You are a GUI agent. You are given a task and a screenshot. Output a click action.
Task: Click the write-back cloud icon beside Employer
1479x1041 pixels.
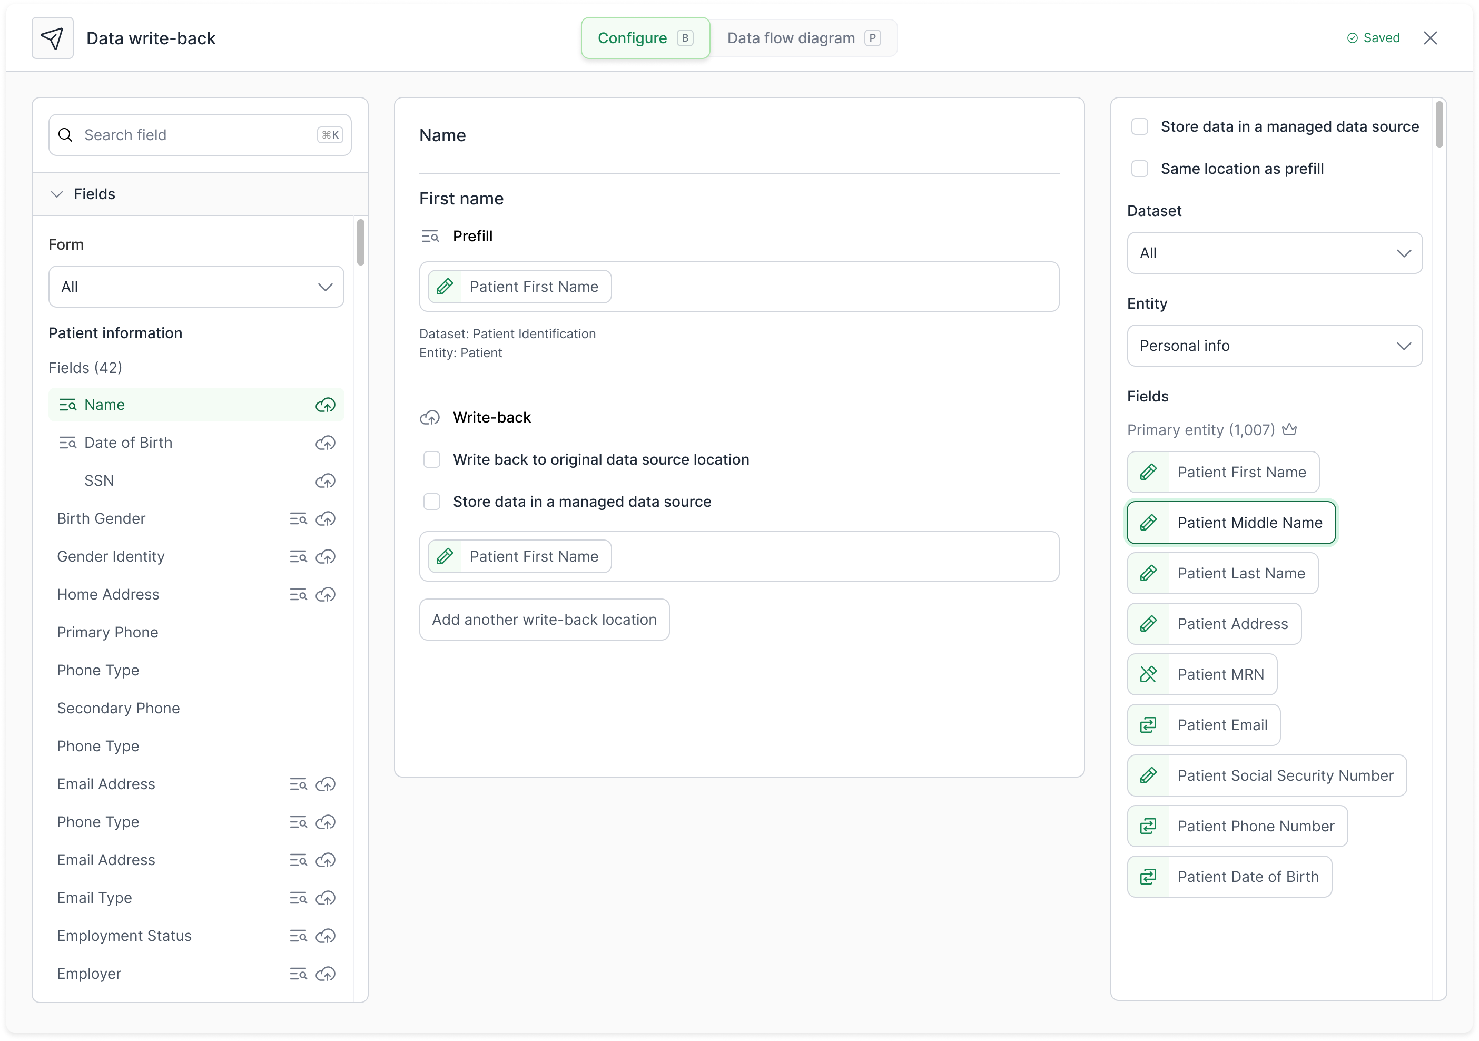point(326,974)
